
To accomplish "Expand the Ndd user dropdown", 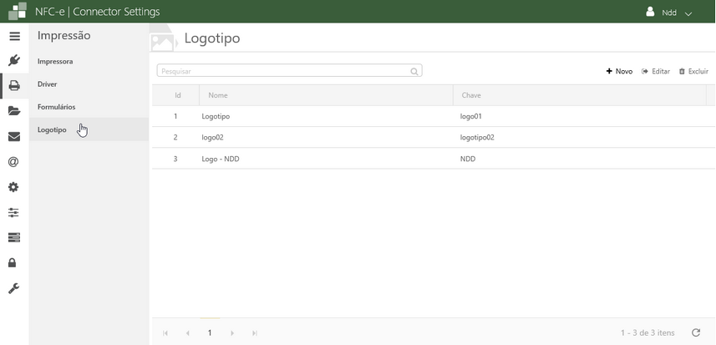I will (x=670, y=13).
